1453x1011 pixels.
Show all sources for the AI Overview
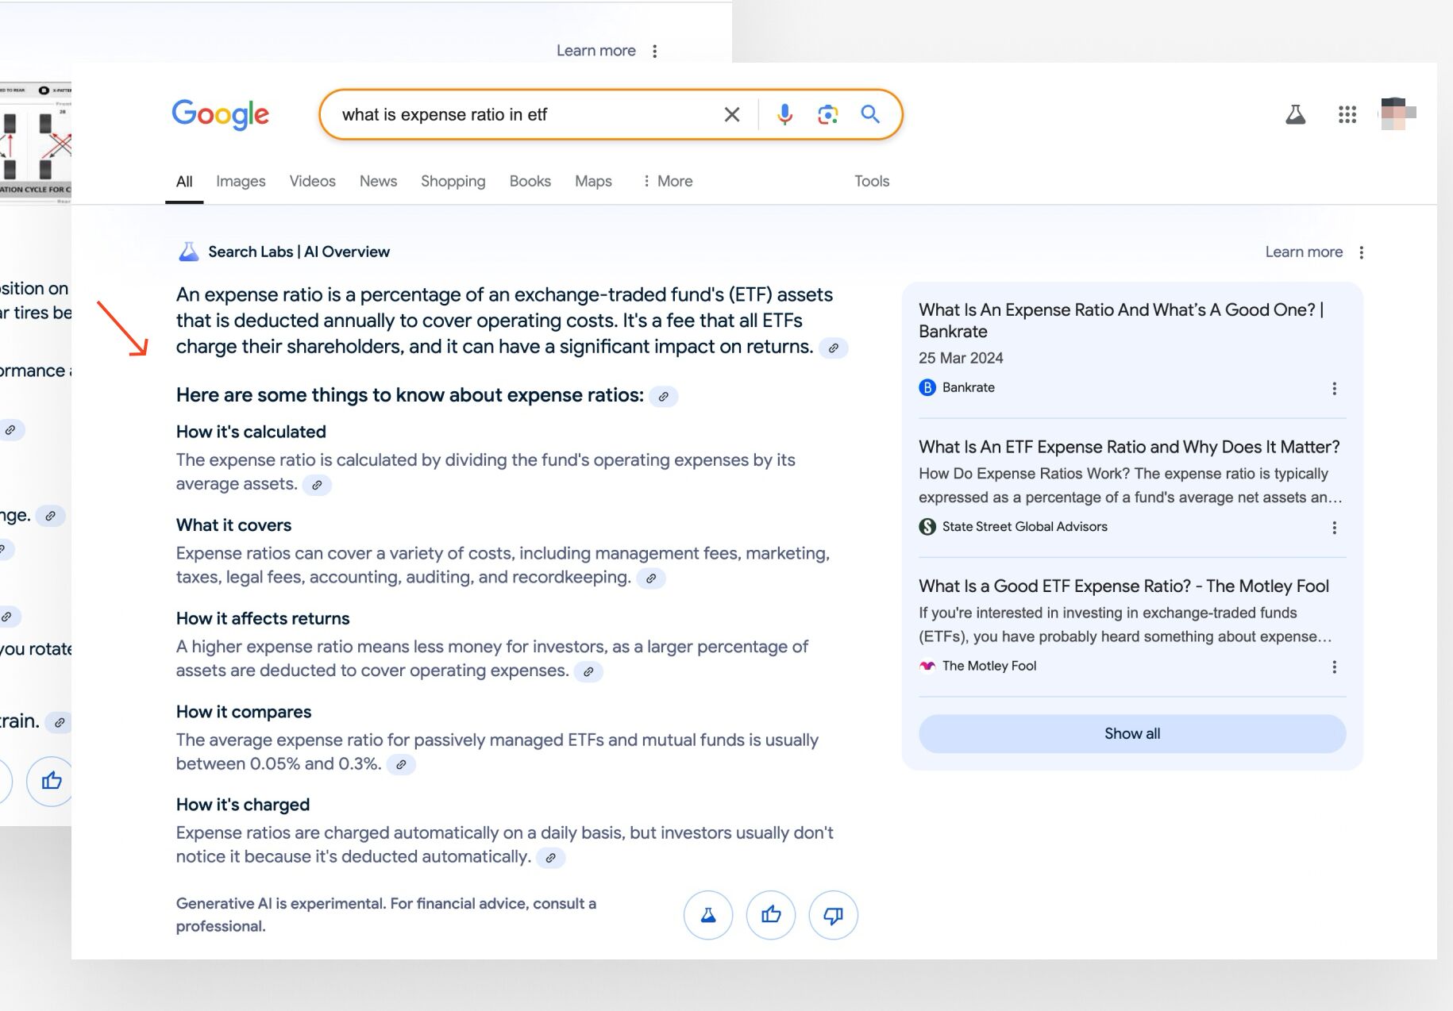(1131, 733)
